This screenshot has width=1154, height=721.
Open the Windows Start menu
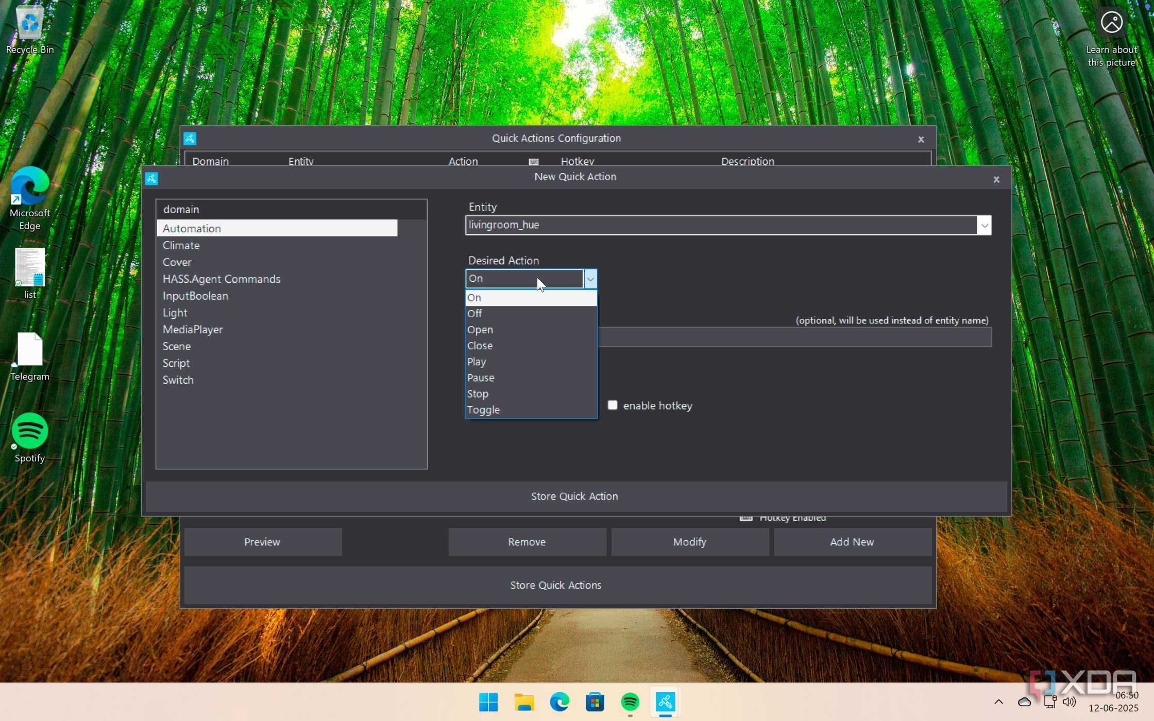click(x=488, y=702)
